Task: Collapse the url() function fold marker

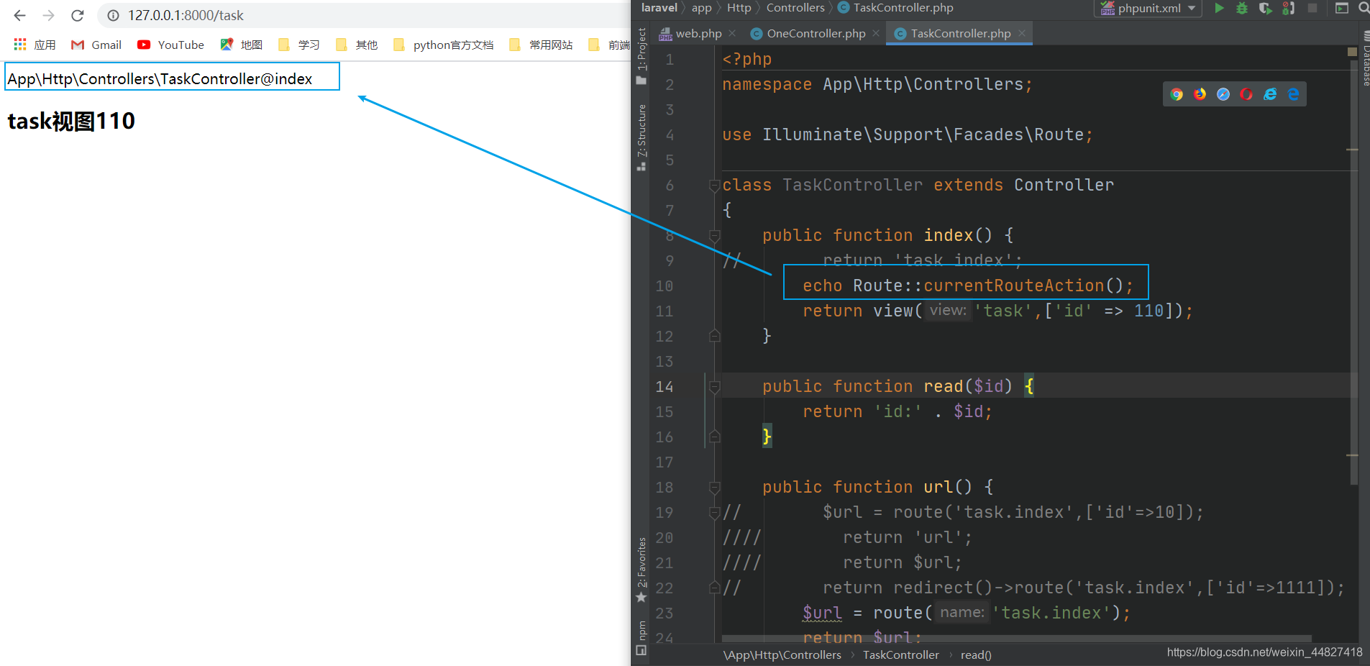Action: (715, 488)
